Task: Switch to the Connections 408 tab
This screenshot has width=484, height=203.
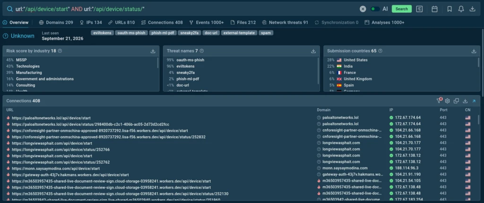Action: 162,23
